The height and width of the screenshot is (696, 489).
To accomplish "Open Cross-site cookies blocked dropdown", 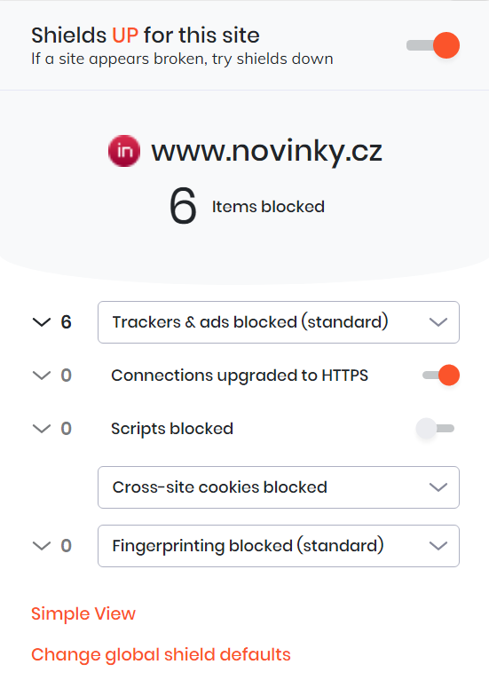I will [x=279, y=487].
